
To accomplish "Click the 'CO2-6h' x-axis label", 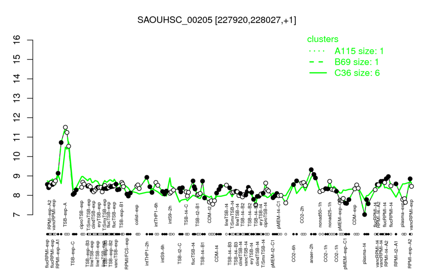I will (294, 253).
